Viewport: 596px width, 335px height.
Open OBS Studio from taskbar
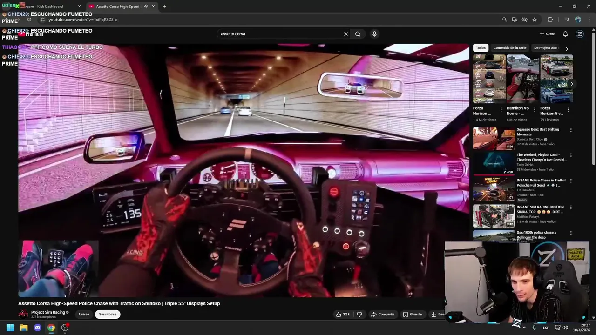(65, 328)
